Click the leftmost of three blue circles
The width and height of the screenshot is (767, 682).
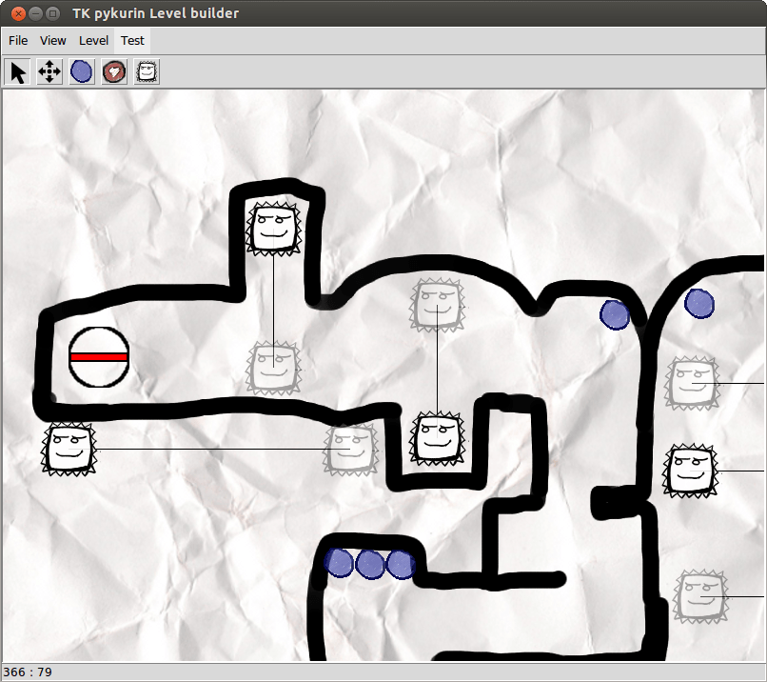(339, 562)
